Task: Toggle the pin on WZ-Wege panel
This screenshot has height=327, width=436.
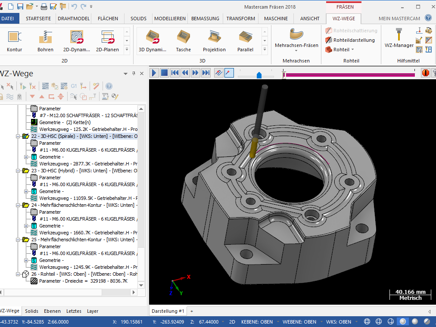Action: point(134,74)
